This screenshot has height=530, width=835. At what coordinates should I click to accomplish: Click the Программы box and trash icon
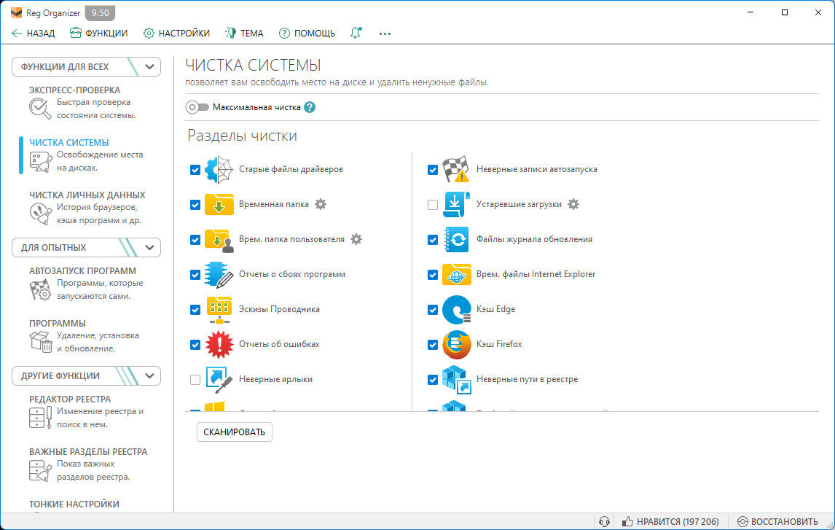(x=41, y=341)
